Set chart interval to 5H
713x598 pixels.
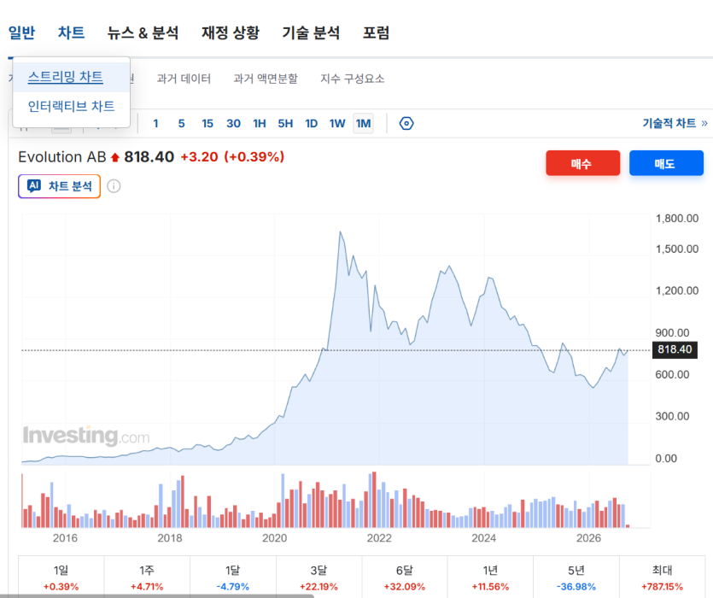pyautogui.click(x=285, y=123)
